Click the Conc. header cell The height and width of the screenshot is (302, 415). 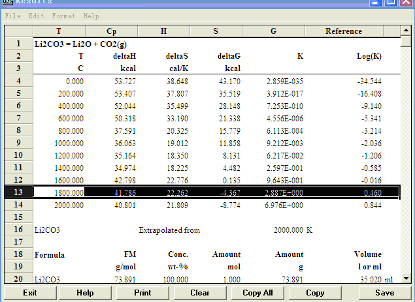178,254
